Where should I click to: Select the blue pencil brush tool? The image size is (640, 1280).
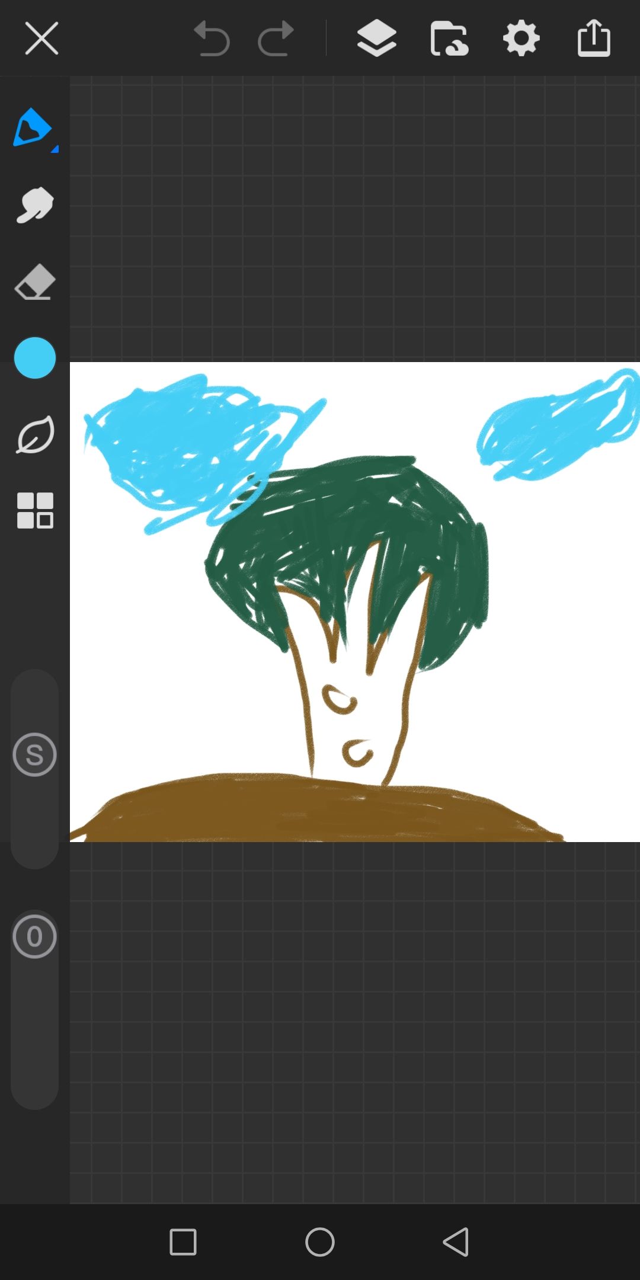click(32, 127)
